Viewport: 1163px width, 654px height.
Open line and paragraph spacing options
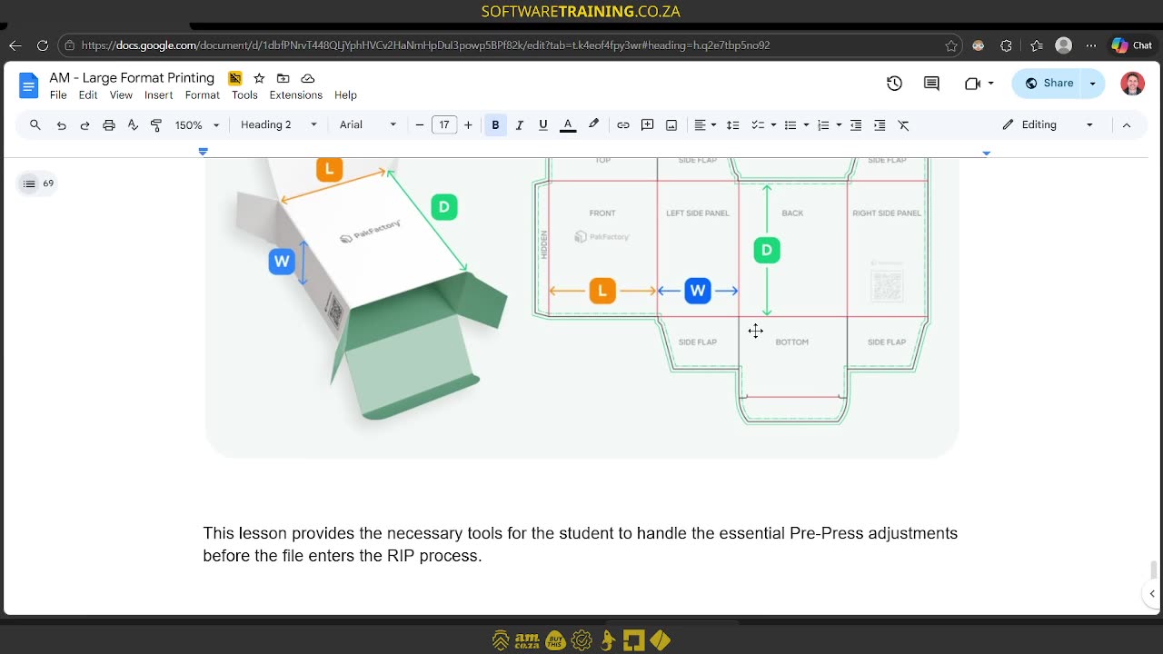tap(733, 124)
